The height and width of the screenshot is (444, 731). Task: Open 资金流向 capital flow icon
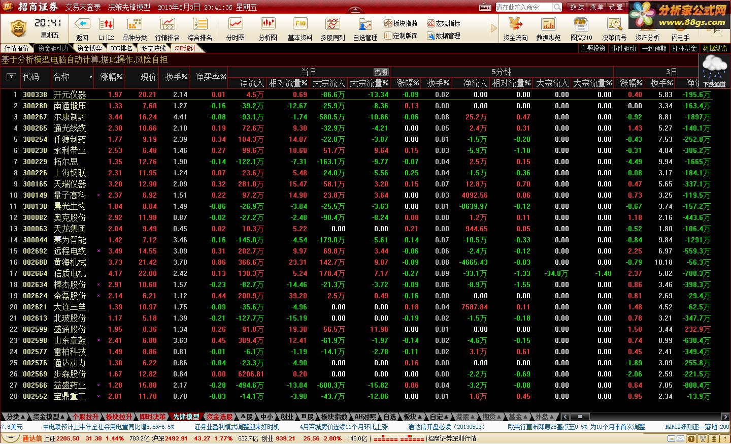pos(516,24)
